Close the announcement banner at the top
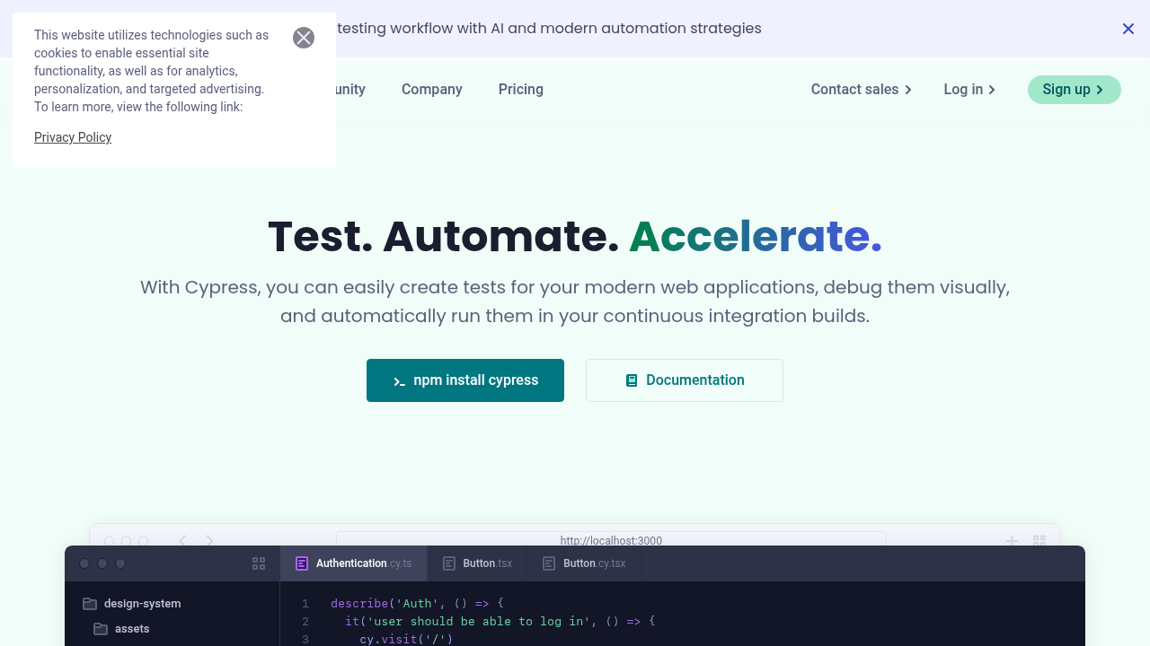The width and height of the screenshot is (1150, 646). coord(1128,29)
